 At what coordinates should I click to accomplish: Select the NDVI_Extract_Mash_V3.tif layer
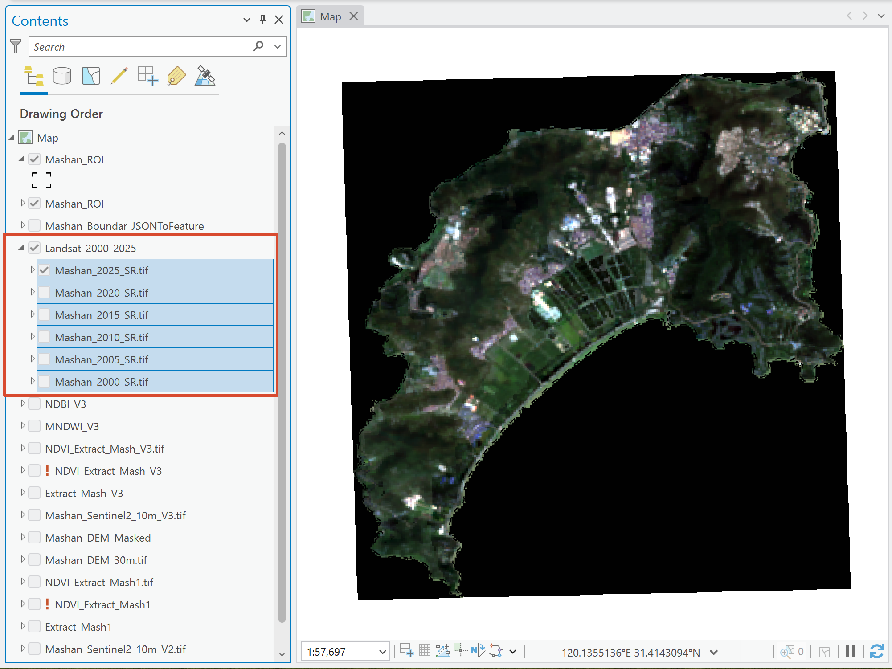[105, 449]
